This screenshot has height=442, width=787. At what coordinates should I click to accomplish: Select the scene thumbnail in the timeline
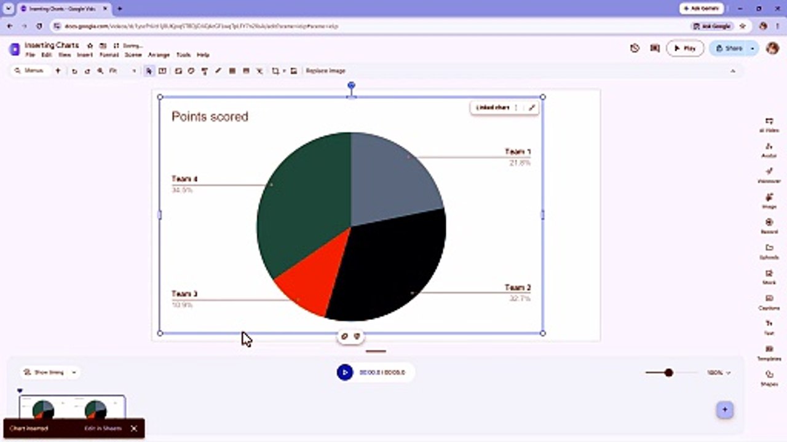[x=72, y=408]
